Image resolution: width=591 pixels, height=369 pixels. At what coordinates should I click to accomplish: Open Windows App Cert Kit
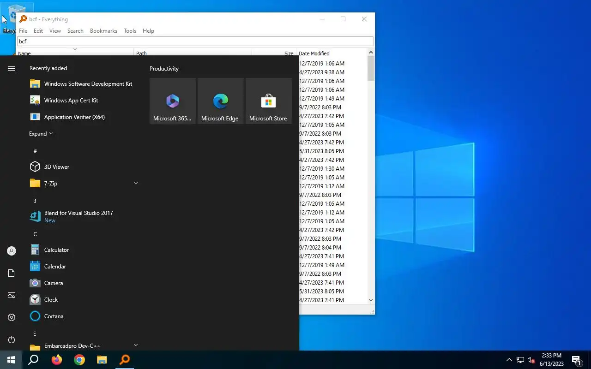(83, 101)
